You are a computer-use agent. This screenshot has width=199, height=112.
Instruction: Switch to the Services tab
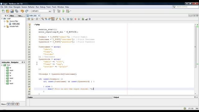tap(20, 16)
